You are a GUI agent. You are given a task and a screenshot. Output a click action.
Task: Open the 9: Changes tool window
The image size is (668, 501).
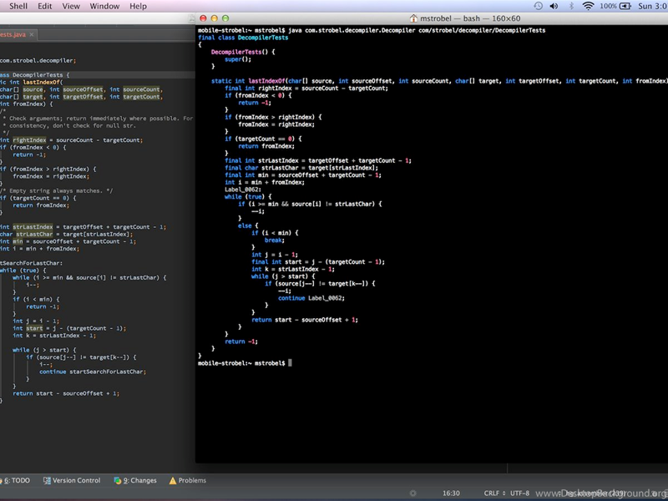click(x=135, y=481)
